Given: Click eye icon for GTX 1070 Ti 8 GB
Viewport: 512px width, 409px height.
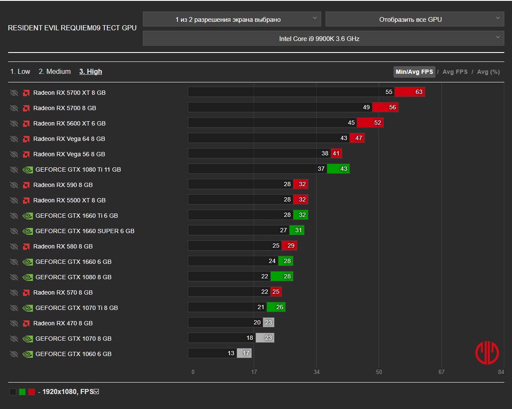Looking at the screenshot, I should (14, 308).
